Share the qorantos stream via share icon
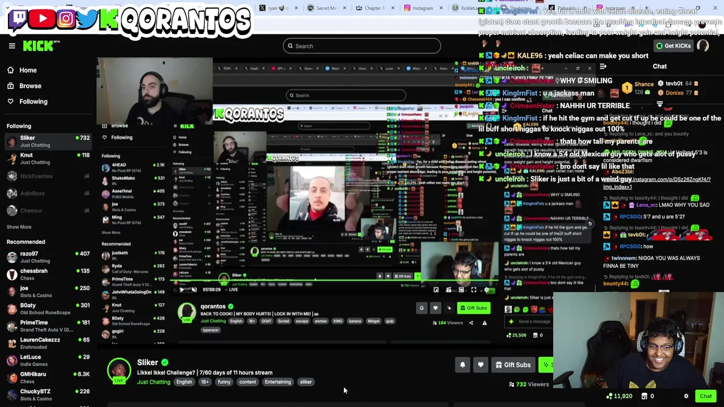 pyautogui.click(x=471, y=323)
